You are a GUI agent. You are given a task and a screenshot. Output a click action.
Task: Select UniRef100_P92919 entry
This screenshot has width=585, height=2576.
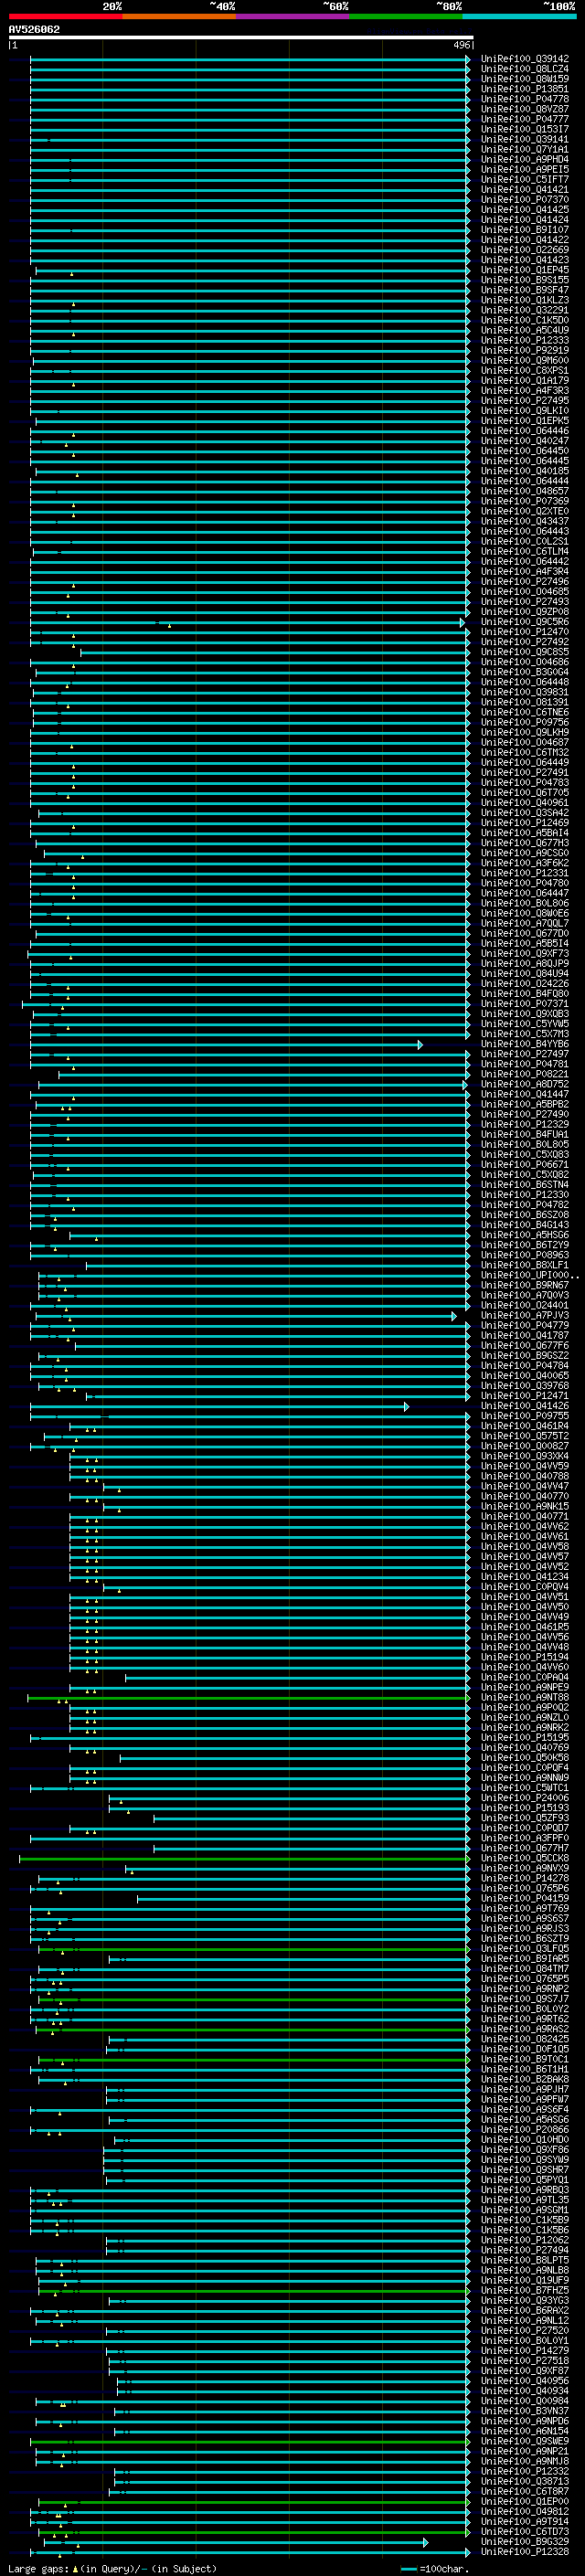tap(525, 350)
